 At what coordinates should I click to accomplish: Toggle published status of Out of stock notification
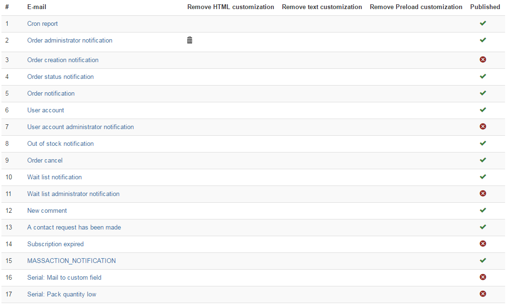pos(483,143)
